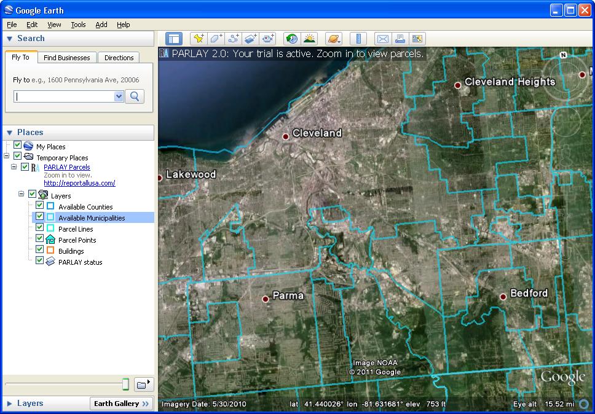Click the search magnifier button
Viewport: 595px width, 414px height.
coord(135,96)
